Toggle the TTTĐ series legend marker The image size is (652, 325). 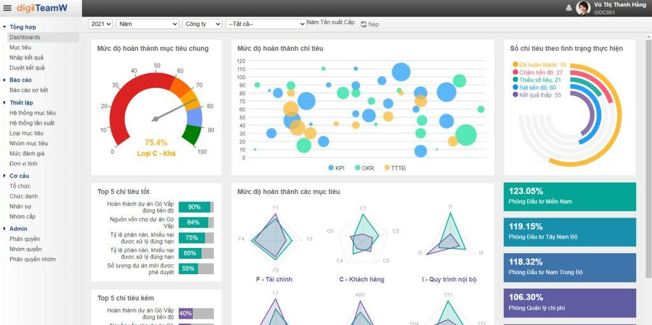tap(386, 168)
